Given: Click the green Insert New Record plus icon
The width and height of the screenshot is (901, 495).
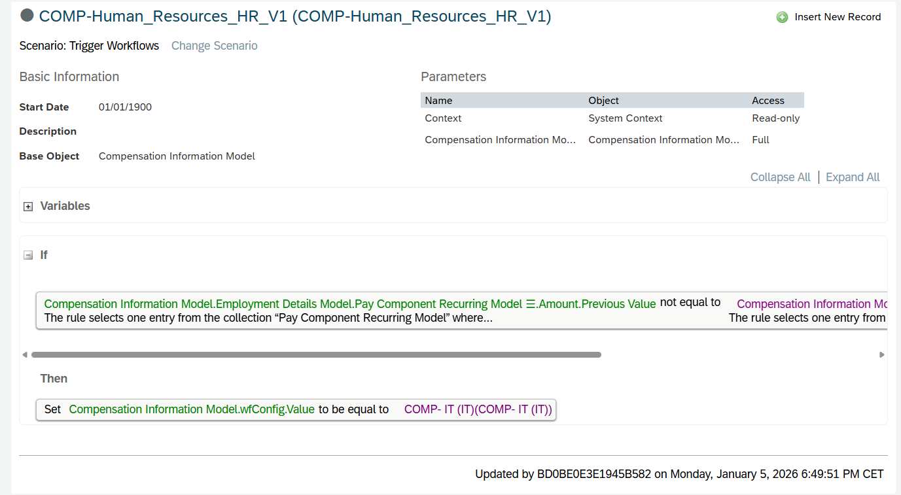Looking at the screenshot, I should click(x=782, y=18).
